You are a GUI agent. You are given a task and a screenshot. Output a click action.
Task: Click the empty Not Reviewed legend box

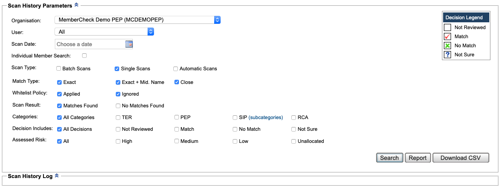coord(447,28)
